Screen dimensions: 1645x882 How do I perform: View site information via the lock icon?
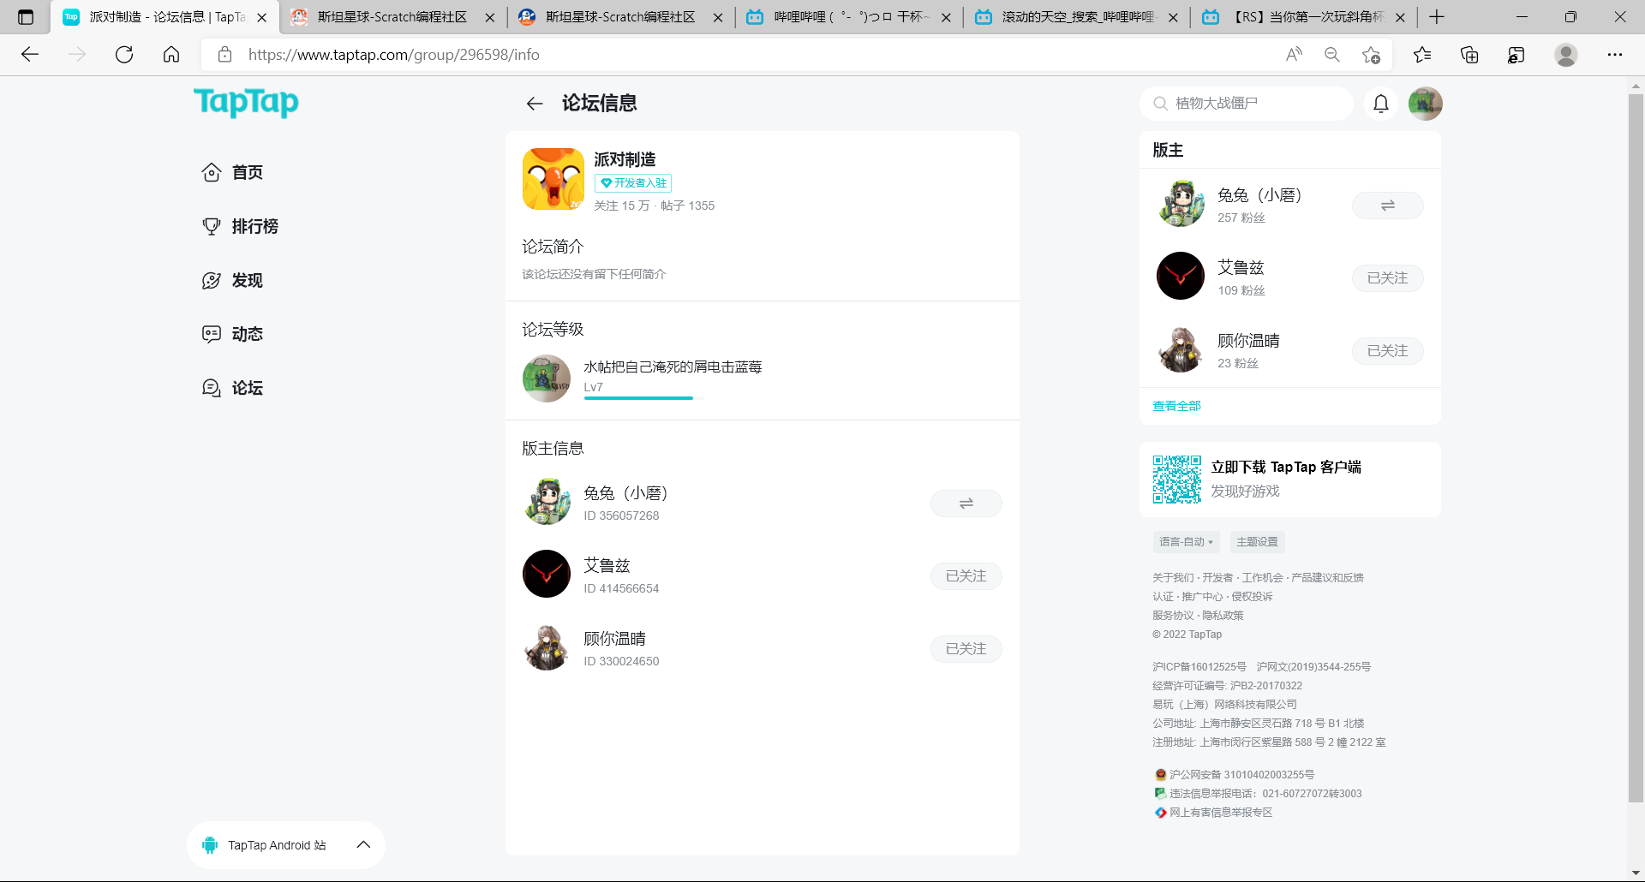[224, 55]
